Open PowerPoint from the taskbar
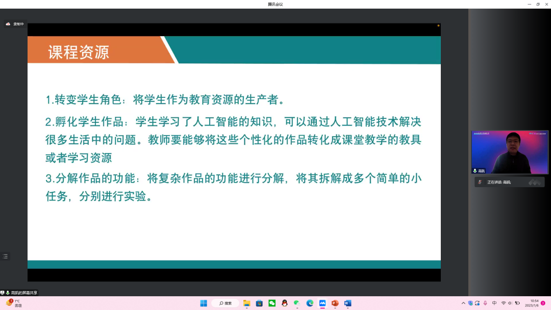Image resolution: width=551 pixels, height=310 pixels. pyautogui.click(x=335, y=303)
